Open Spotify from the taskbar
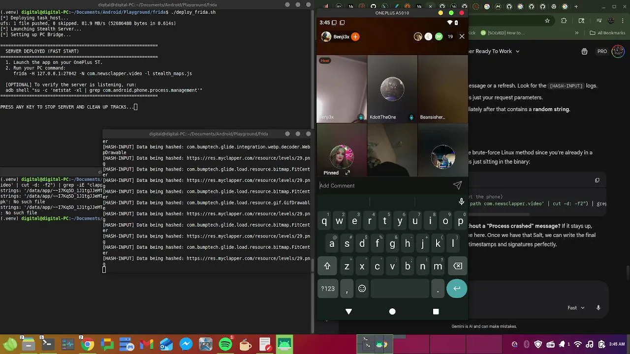The image size is (630, 354). pyautogui.click(x=225, y=345)
